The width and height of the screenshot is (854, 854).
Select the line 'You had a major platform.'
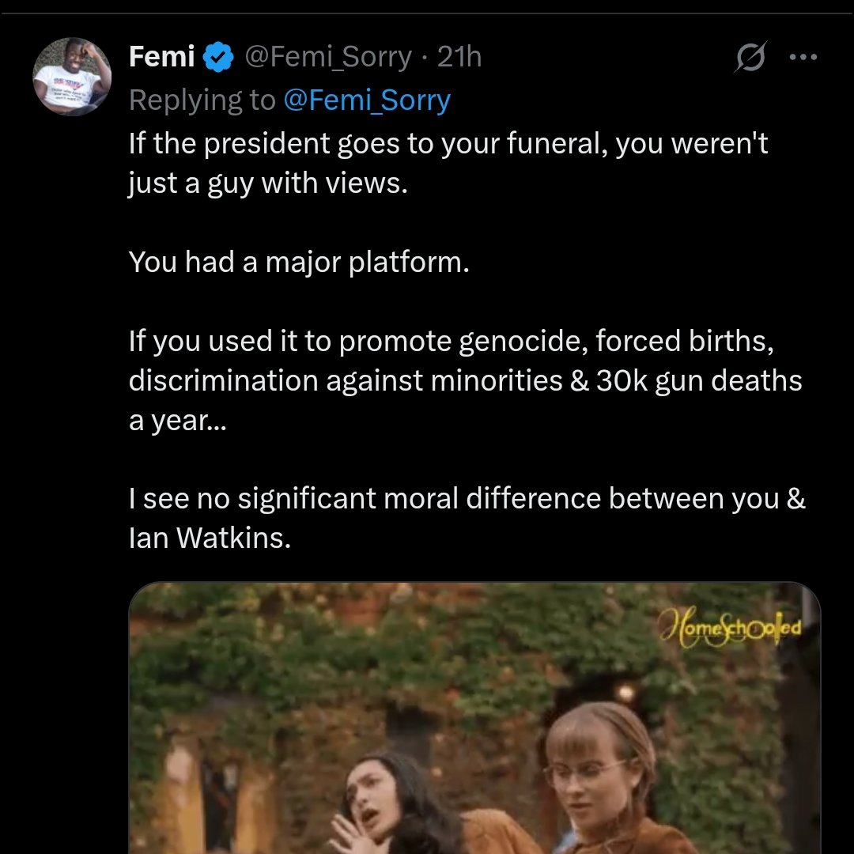click(299, 262)
